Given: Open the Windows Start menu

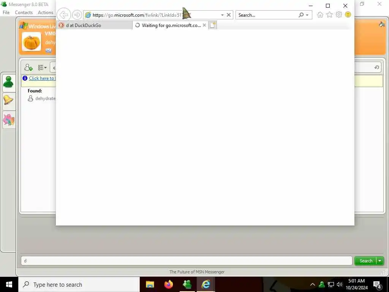Looking at the screenshot, I should 9,284.
